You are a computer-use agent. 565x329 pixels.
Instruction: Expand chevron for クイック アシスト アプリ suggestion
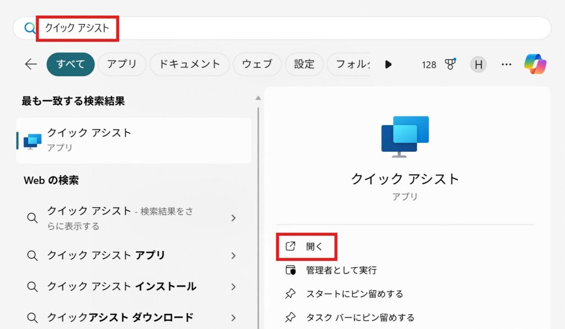(x=233, y=256)
